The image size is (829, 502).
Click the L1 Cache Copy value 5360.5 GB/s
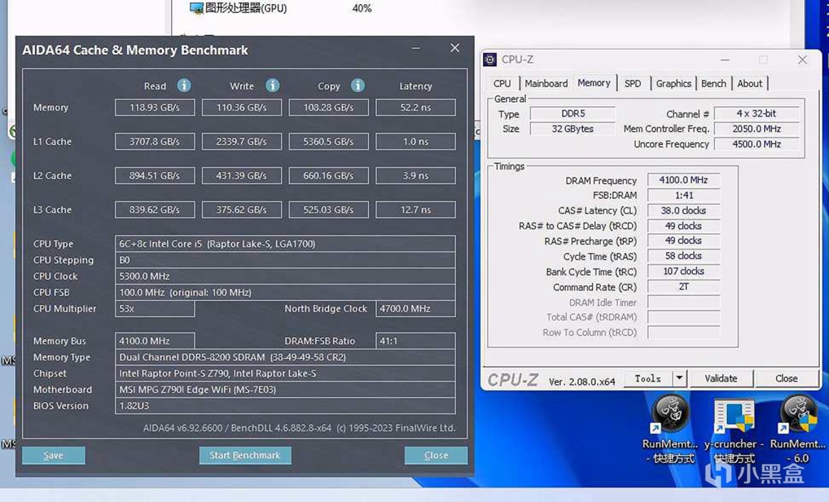click(328, 141)
